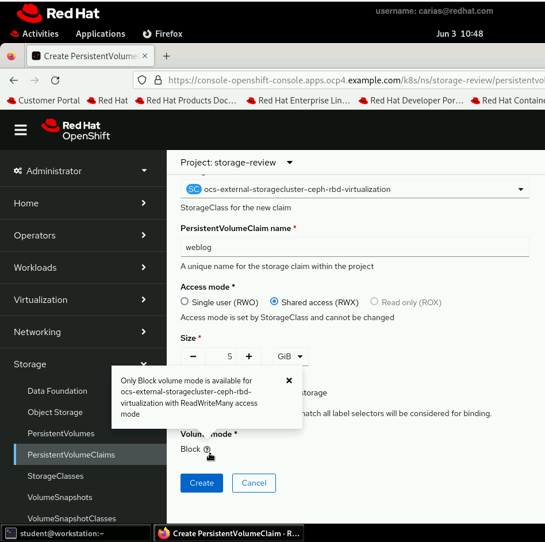
Task: Click the Cancel button
Action: pos(254,483)
